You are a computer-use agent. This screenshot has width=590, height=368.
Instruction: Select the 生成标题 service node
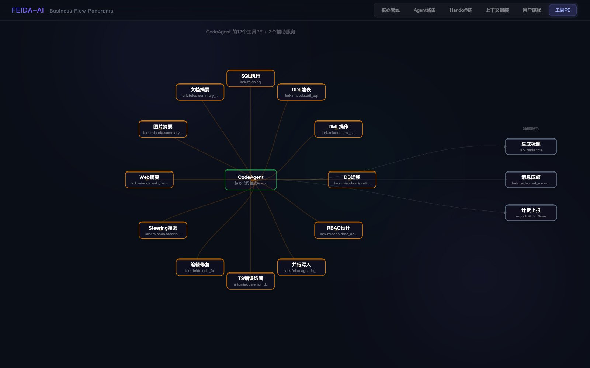coord(531,146)
